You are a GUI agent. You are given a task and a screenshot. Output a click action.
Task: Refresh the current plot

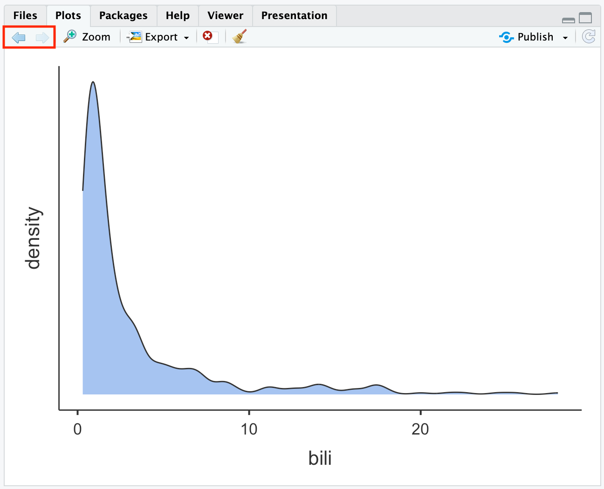tap(589, 37)
